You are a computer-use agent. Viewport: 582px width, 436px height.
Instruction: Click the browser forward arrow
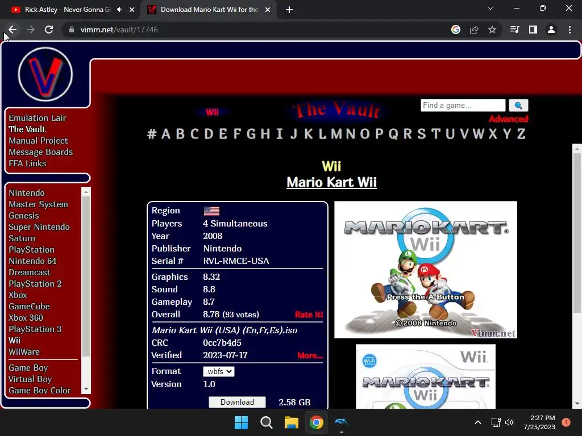pos(31,30)
